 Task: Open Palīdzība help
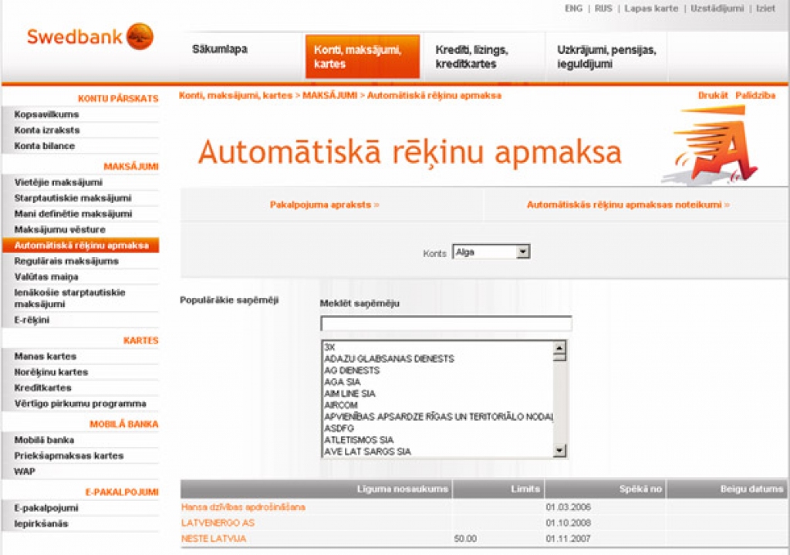[x=754, y=95]
